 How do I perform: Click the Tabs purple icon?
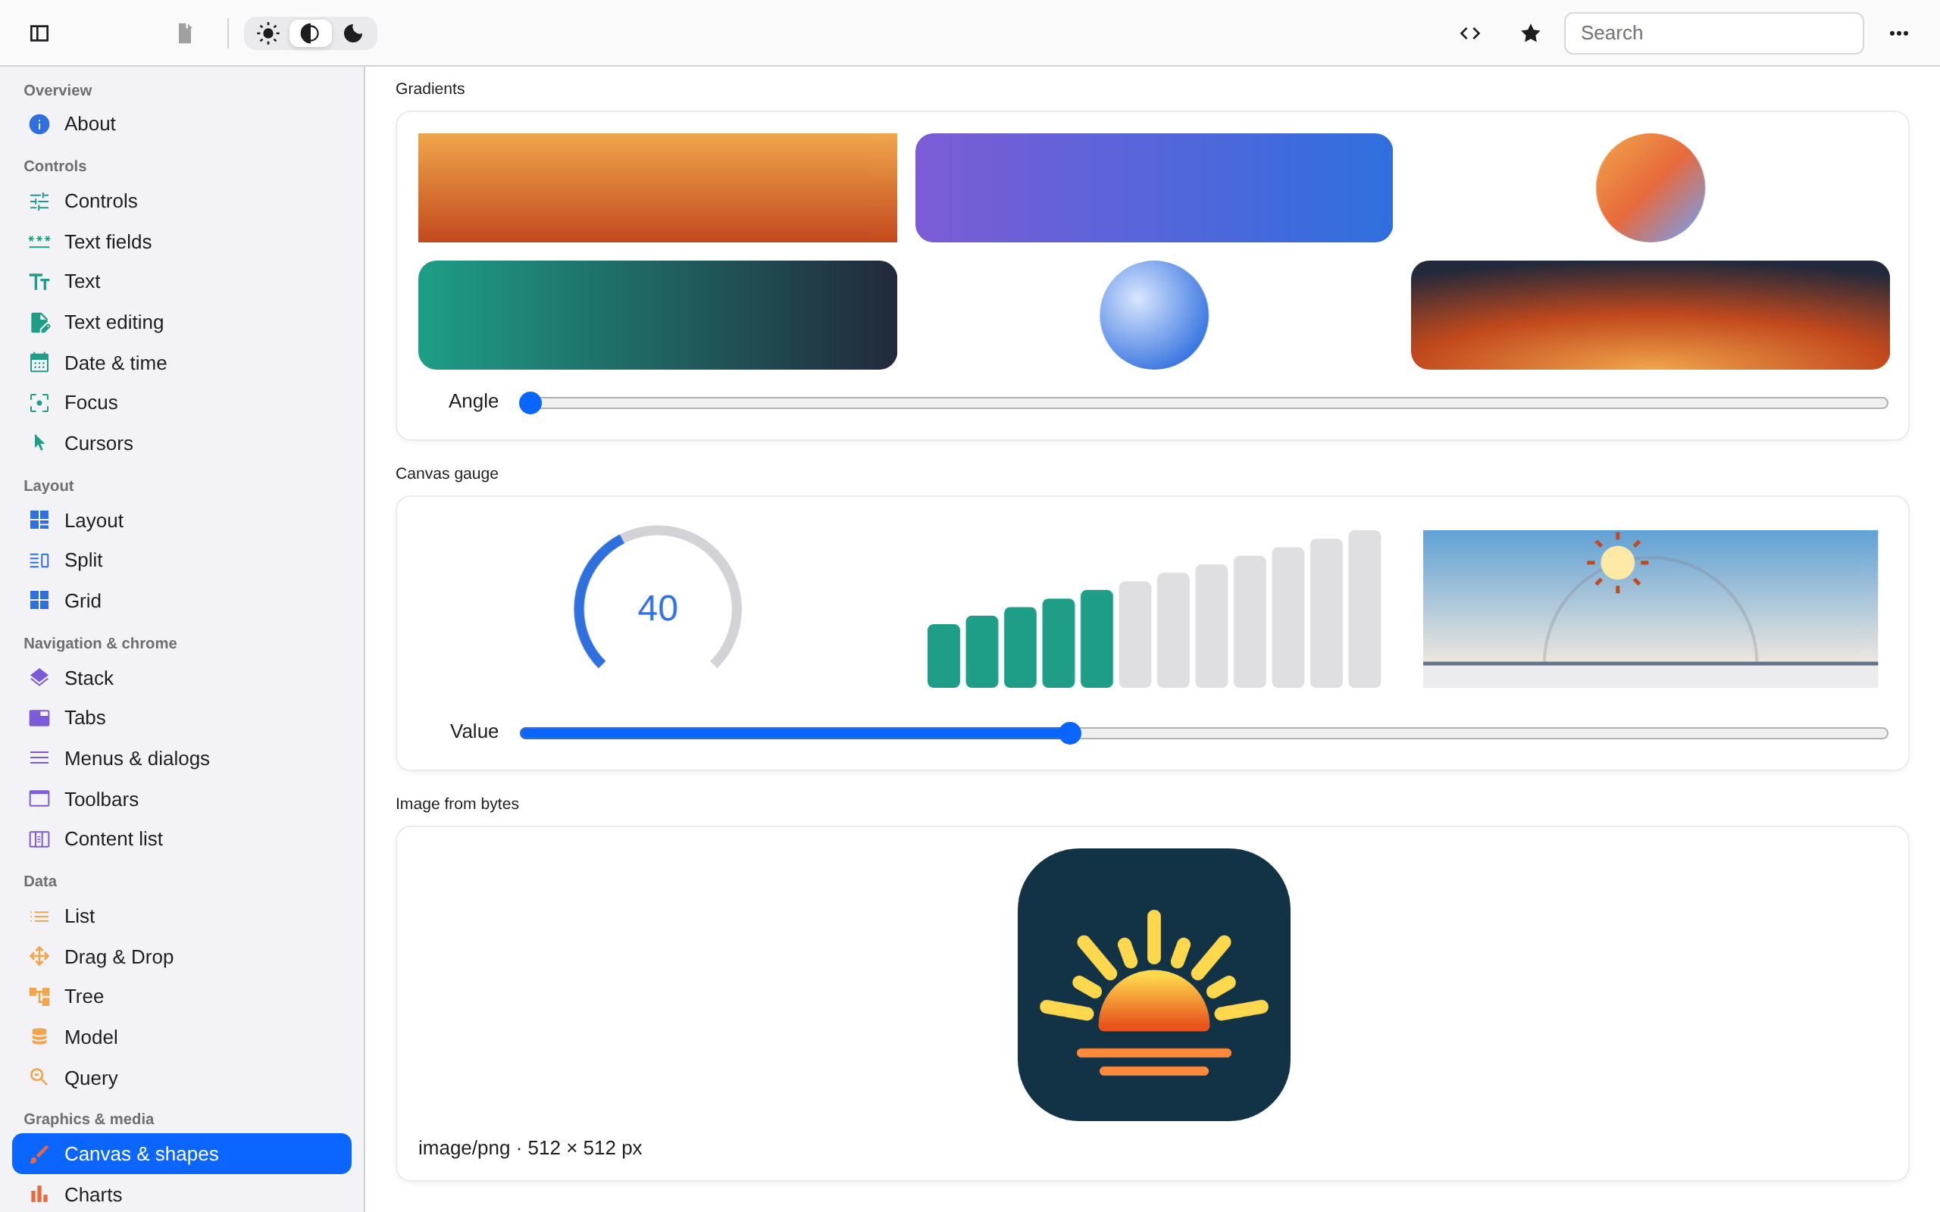(x=39, y=717)
